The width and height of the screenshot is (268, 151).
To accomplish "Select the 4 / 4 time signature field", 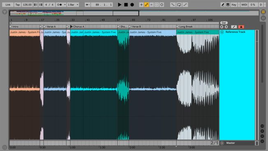I will 49,5.
